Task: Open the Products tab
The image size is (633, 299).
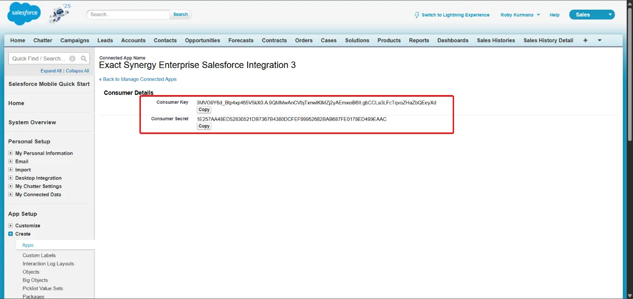Action: [389, 40]
